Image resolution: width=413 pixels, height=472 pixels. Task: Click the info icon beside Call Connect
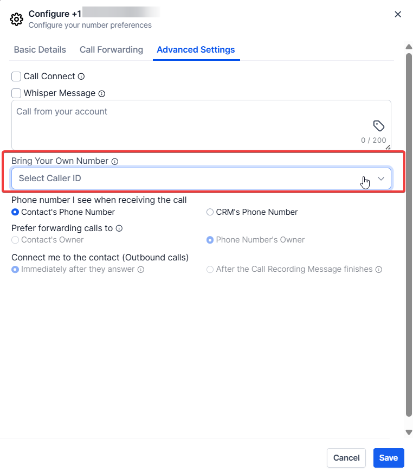[81, 76]
